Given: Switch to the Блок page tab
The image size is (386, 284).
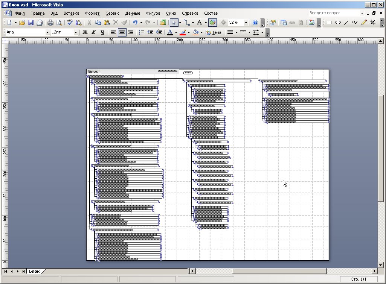Looking at the screenshot, I should pos(35,271).
